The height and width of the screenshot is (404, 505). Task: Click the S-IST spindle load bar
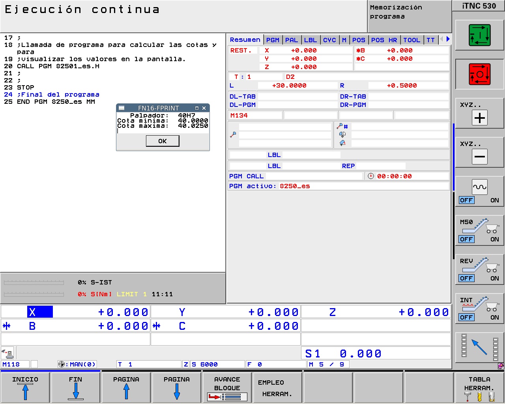[x=34, y=282]
